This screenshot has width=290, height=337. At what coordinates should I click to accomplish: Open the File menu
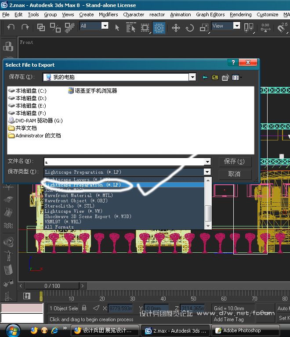pos(6,14)
